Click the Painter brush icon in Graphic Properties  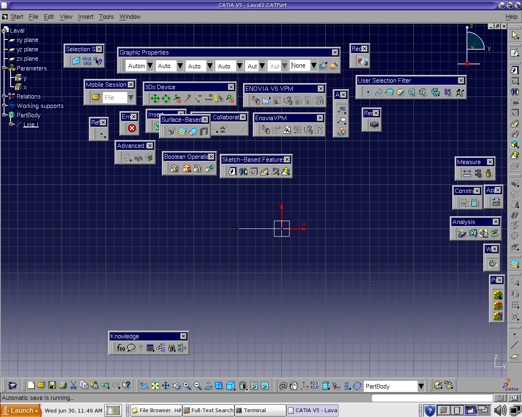(323, 66)
